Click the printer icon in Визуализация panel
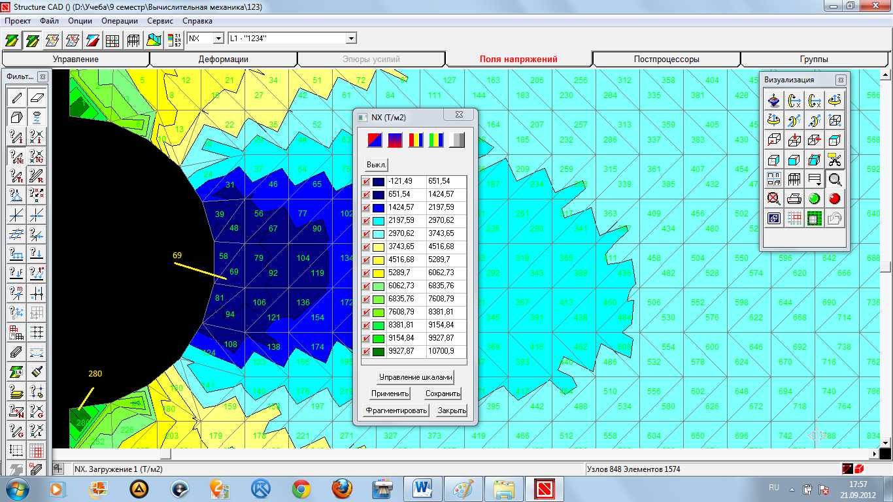Viewport: 893px width, 502px height. [x=794, y=198]
